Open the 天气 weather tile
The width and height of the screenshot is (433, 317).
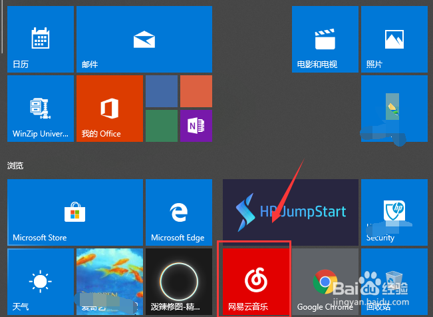(x=41, y=282)
